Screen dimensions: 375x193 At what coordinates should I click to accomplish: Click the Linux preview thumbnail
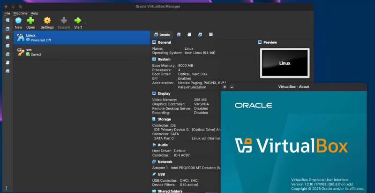(x=285, y=63)
